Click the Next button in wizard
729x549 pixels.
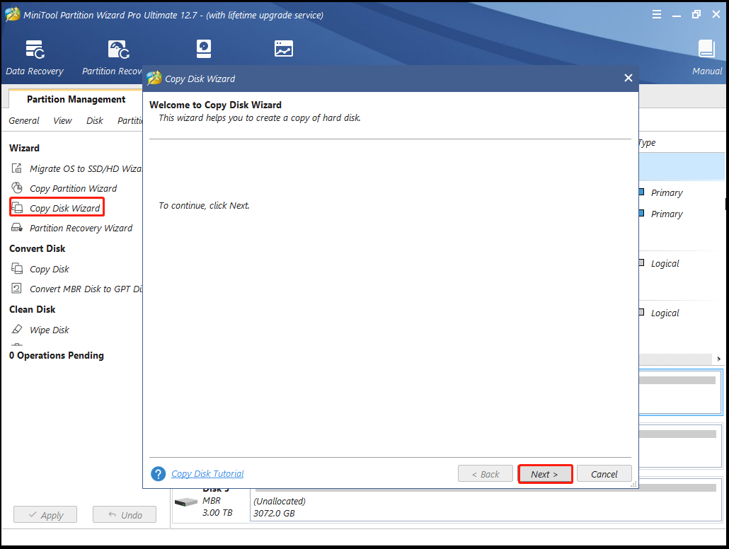point(545,474)
